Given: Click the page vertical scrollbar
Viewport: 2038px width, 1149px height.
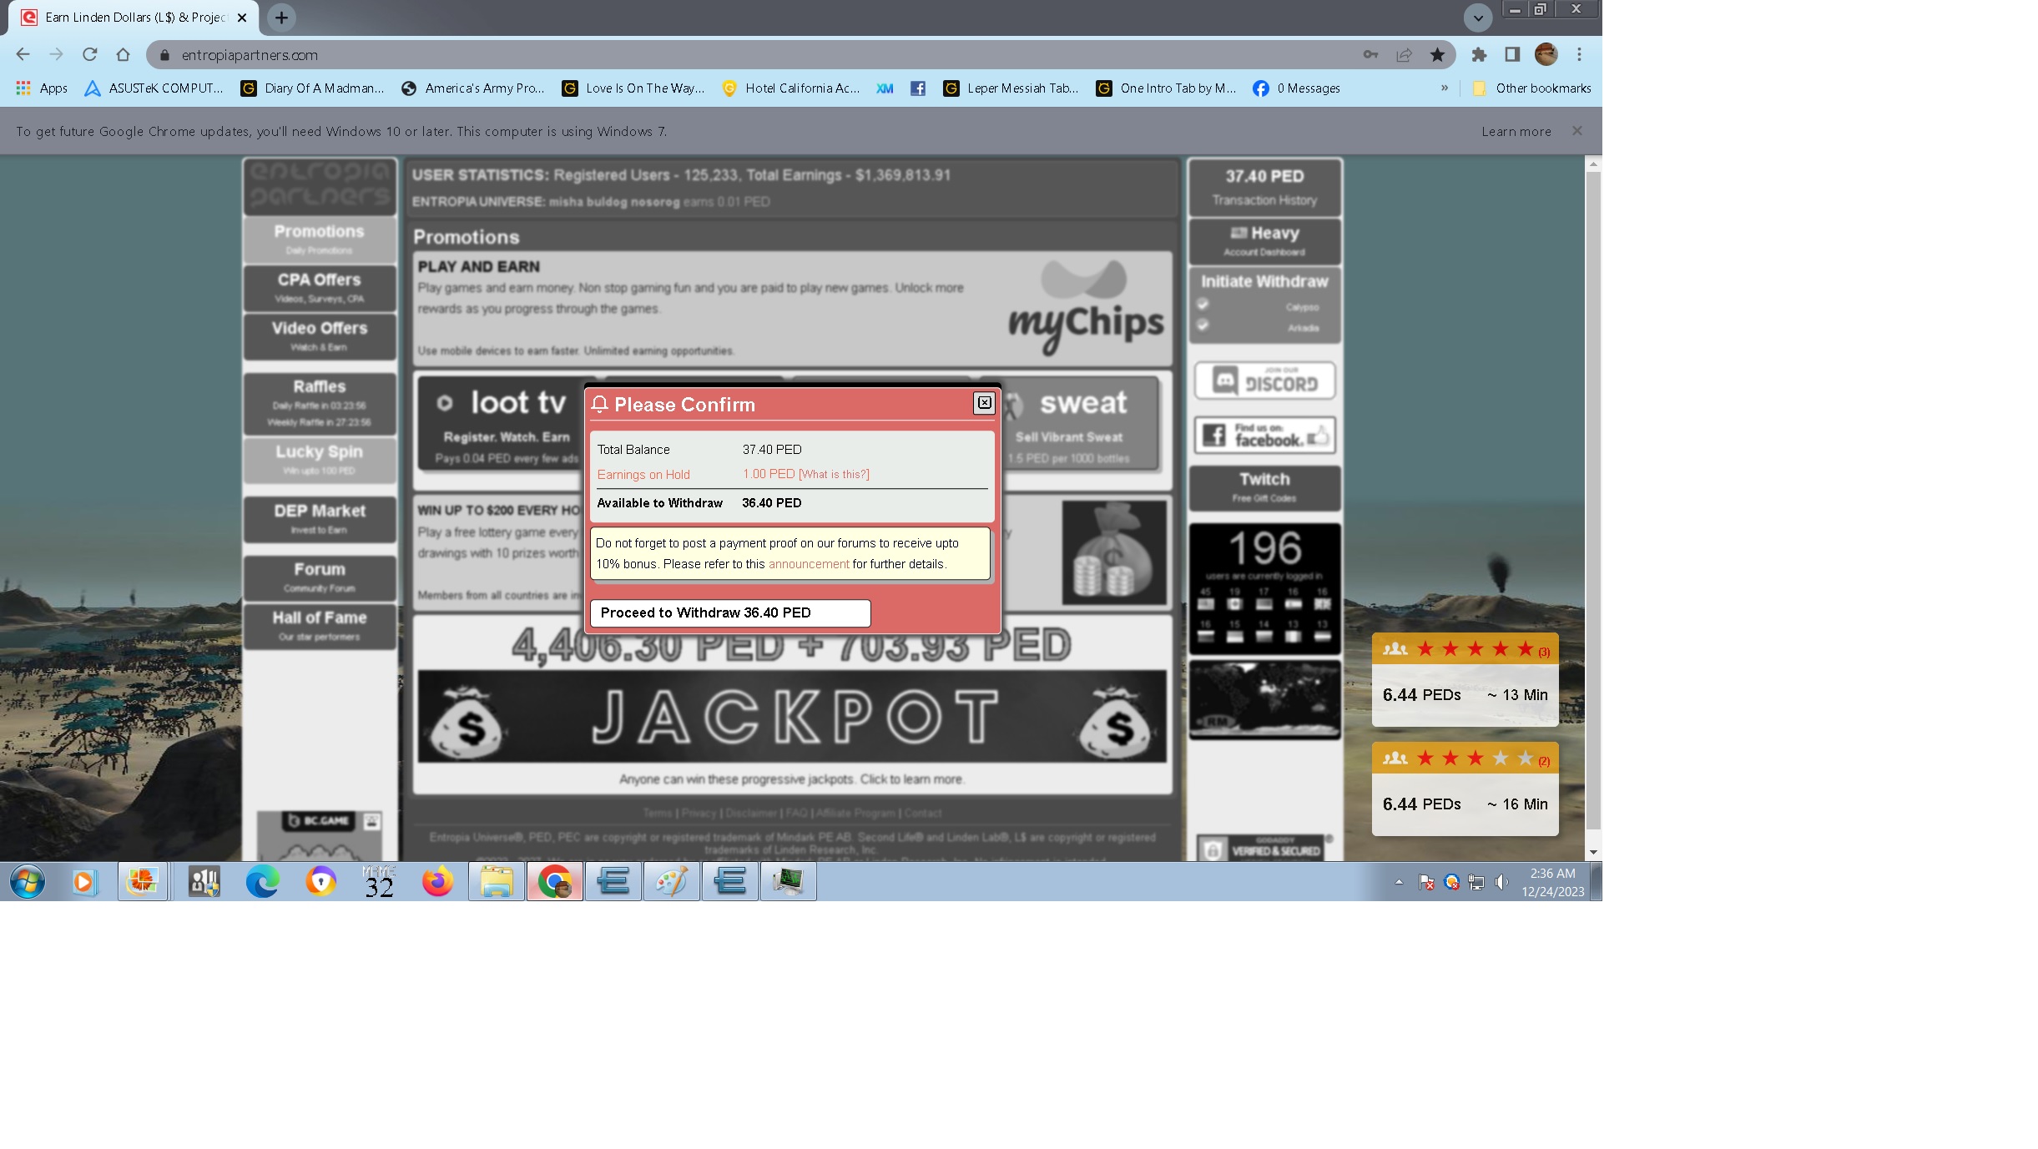Looking at the screenshot, I should (x=1593, y=501).
